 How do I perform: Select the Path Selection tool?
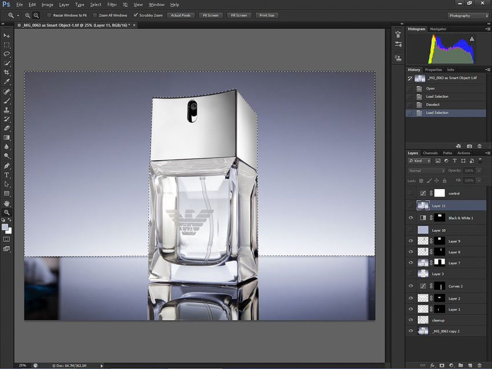tap(6, 184)
